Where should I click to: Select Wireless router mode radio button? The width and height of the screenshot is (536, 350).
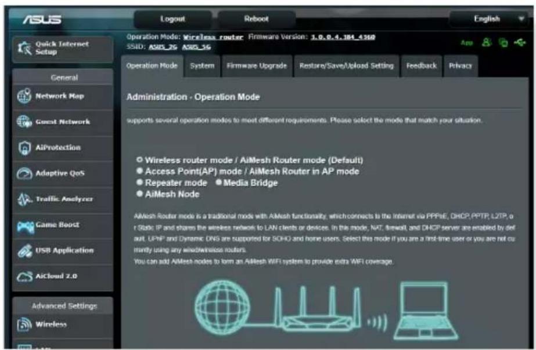pos(139,159)
